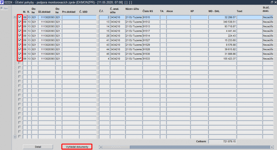Uncheck the row with Číslo NS 91513
The image size is (277, 150).
pos(20,26)
